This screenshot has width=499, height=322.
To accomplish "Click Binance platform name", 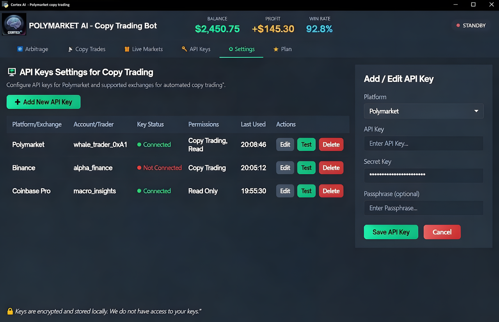I will [x=24, y=168].
